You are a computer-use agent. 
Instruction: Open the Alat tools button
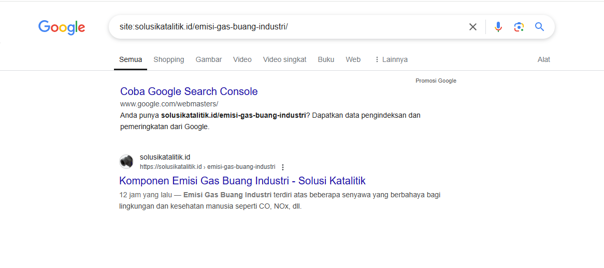[544, 59]
